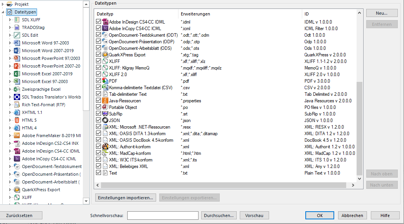Click the Microsoft Excel 2007-2019 icon
Viewport: 404px width, 224px height.
[17, 74]
